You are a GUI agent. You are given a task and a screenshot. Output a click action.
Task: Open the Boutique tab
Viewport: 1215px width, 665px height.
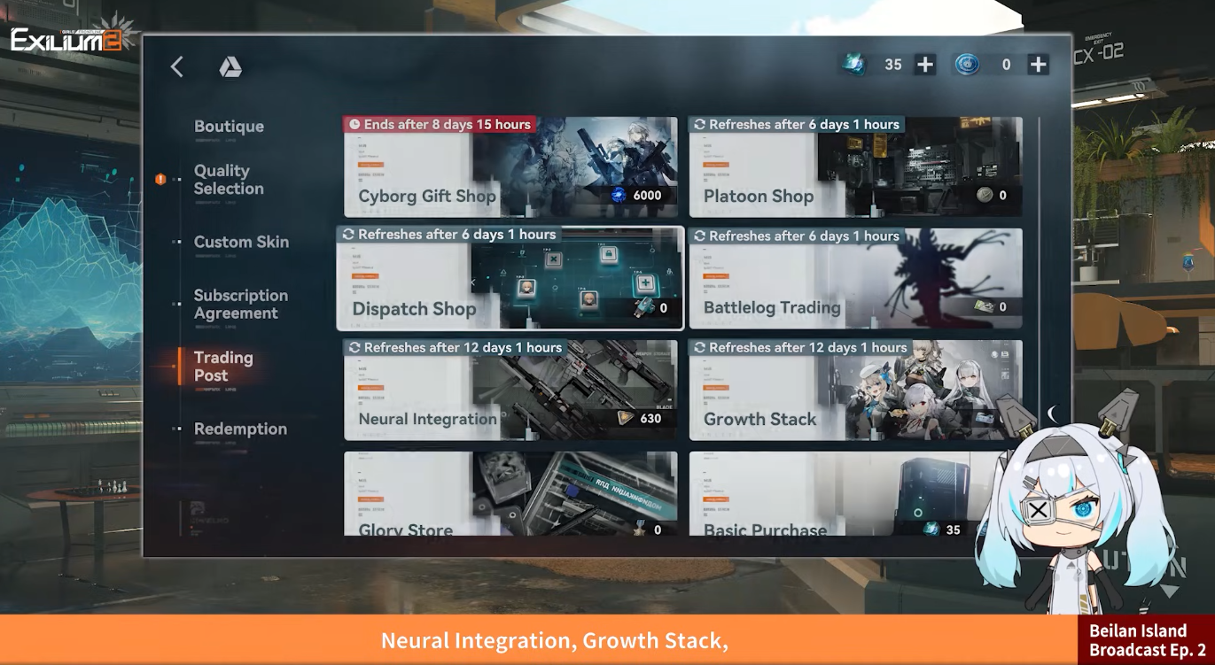click(229, 127)
